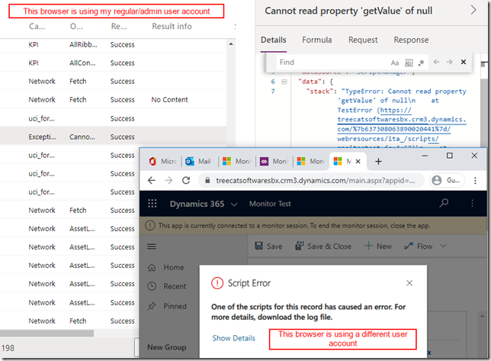Screen dimensions: 491x361
Task: Open the Guest profile button
Action: click(x=447, y=180)
